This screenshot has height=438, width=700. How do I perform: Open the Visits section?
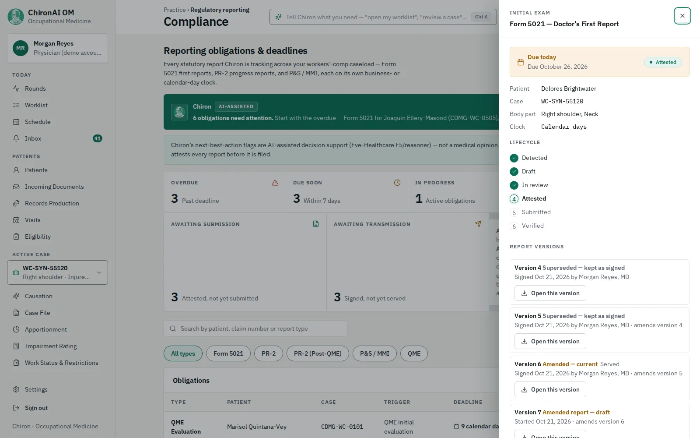coord(57,220)
